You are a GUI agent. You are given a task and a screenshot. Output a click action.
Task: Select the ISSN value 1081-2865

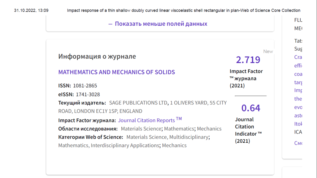(x=85, y=86)
